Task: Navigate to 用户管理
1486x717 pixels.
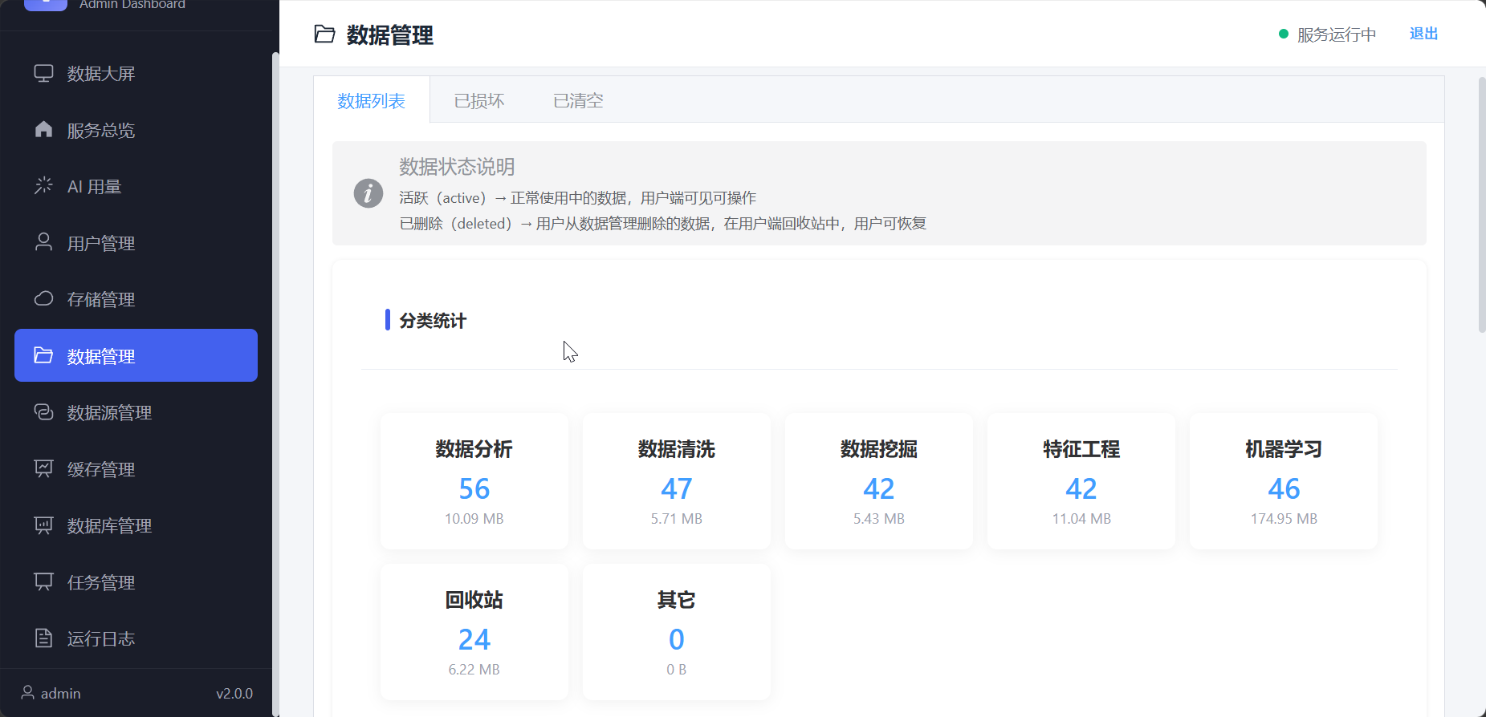Action: point(136,243)
